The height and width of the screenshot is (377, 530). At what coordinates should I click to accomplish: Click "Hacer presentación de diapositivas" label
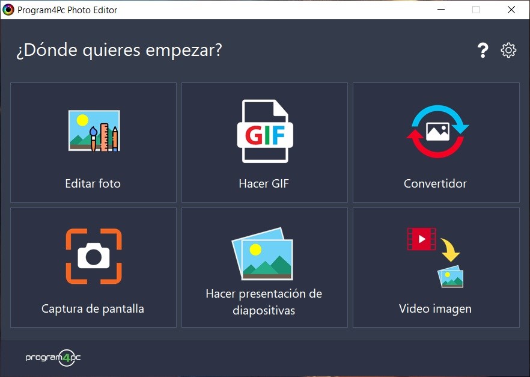coord(264,302)
